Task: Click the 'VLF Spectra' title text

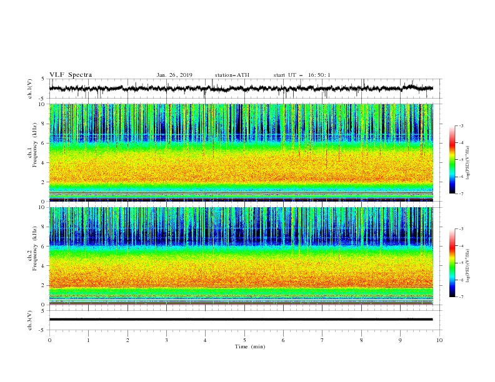Action: pyautogui.click(x=71, y=75)
